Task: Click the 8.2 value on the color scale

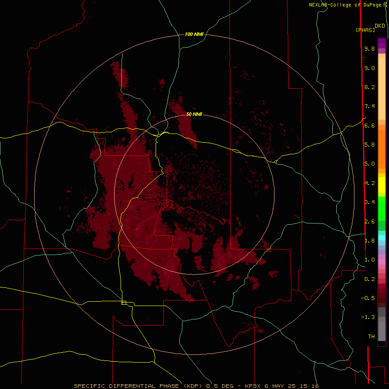Action: click(x=370, y=87)
